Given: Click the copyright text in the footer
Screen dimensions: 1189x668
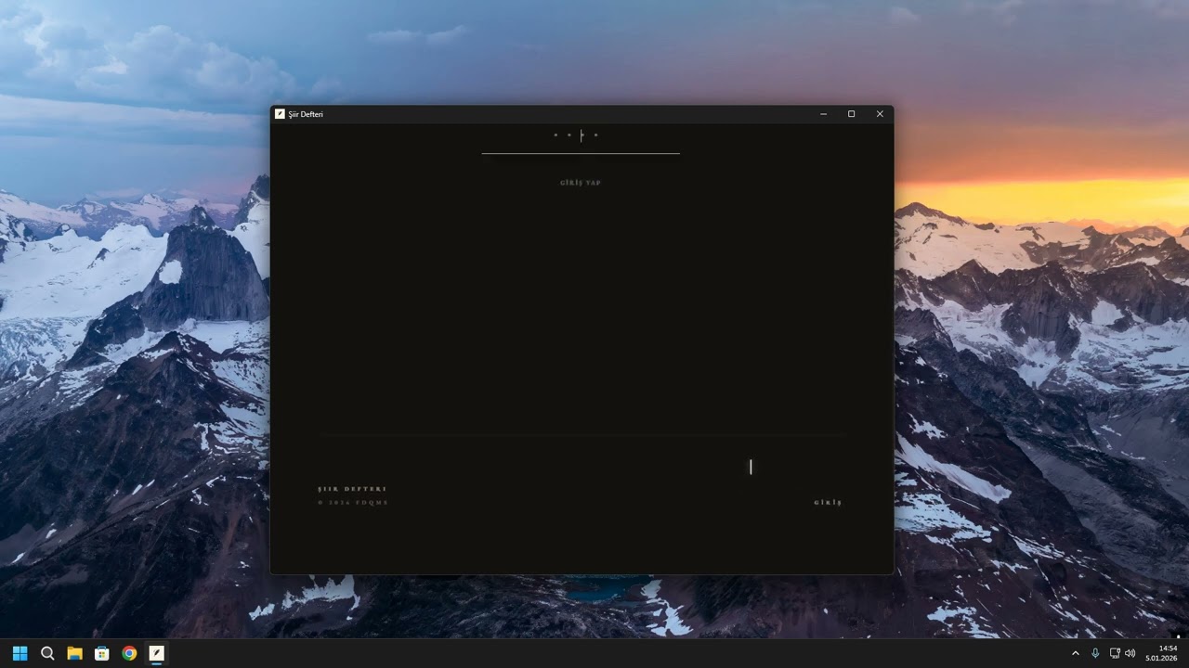Looking at the screenshot, I should [353, 503].
